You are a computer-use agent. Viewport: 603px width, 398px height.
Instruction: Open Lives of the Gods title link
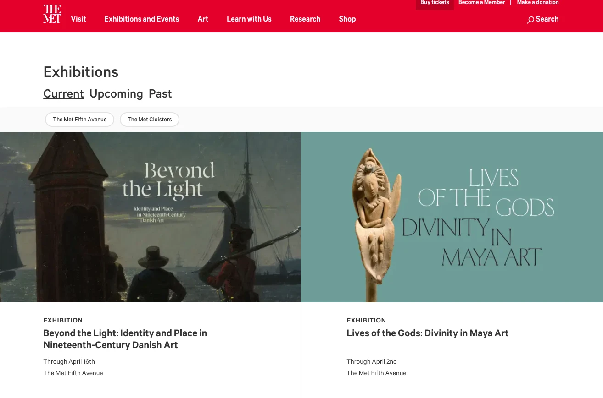pos(428,333)
